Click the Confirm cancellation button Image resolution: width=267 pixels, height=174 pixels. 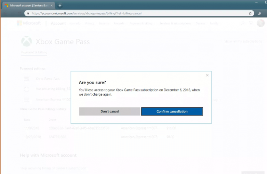[172, 111]
